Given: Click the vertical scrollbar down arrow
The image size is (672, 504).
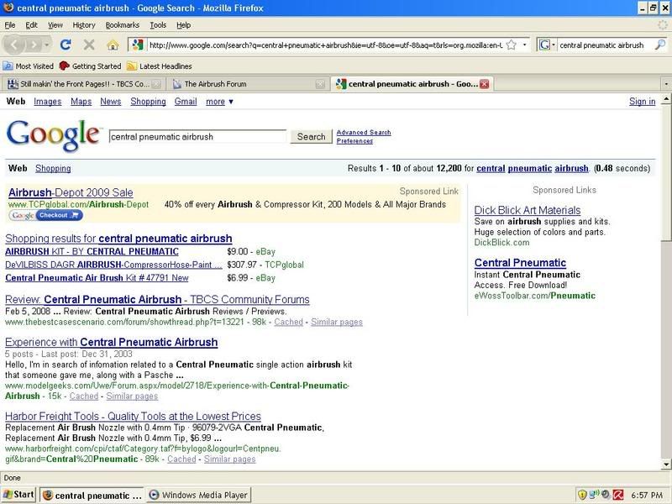Looking at the screenshot, I should click(666, 465).
